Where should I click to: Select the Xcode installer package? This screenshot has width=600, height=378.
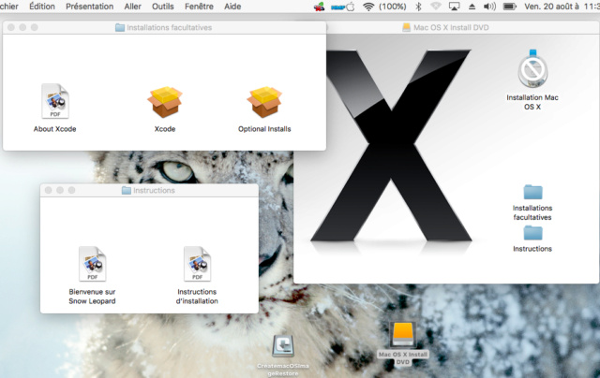[165, 102]
